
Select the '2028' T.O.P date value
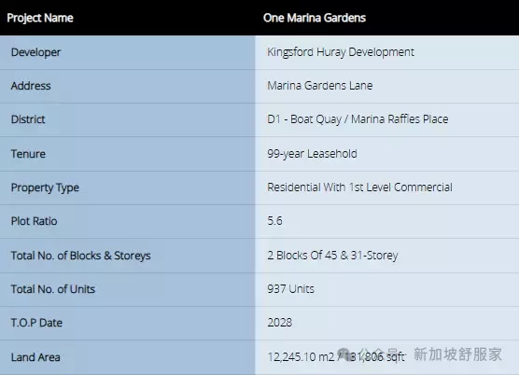280,323
